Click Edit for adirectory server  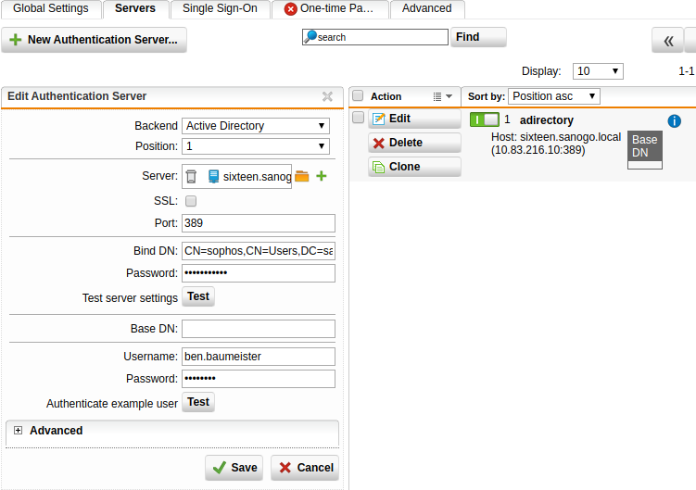[x=414, y=119]
